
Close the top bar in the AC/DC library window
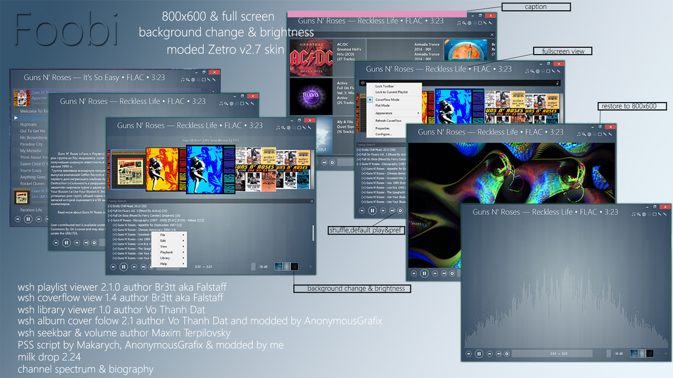coord(492,35)
